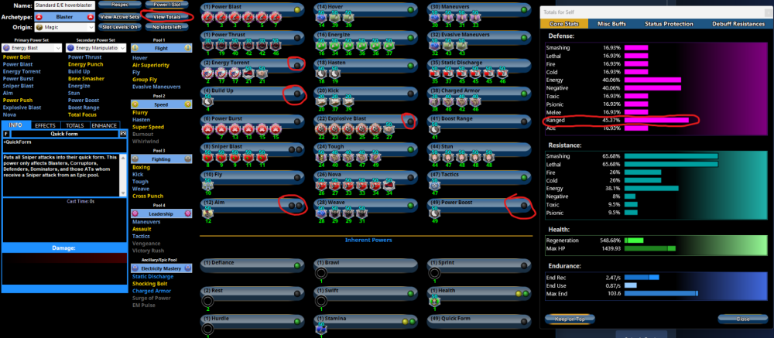Click first enhancement slot under Power Blast
The width and height of the screenshot is (774, 338).
click(x=207, y=18)
